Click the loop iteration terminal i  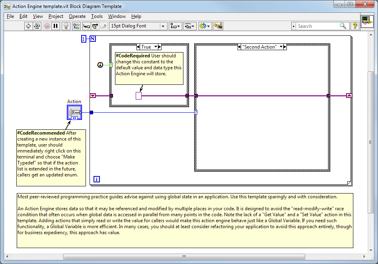pyautogui.click(x=96, y=179)
